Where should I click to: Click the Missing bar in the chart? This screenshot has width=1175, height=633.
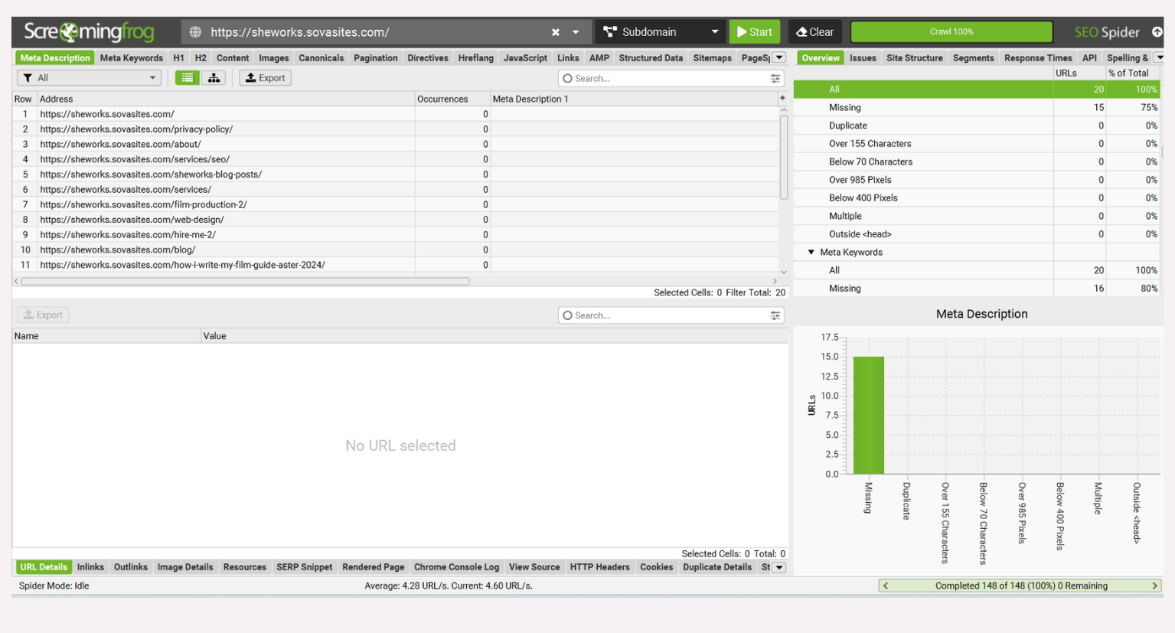coord(869,416)
